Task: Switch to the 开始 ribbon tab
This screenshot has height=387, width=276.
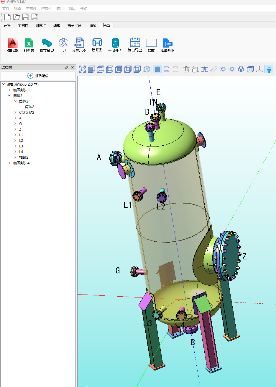Action: [7, 25]
